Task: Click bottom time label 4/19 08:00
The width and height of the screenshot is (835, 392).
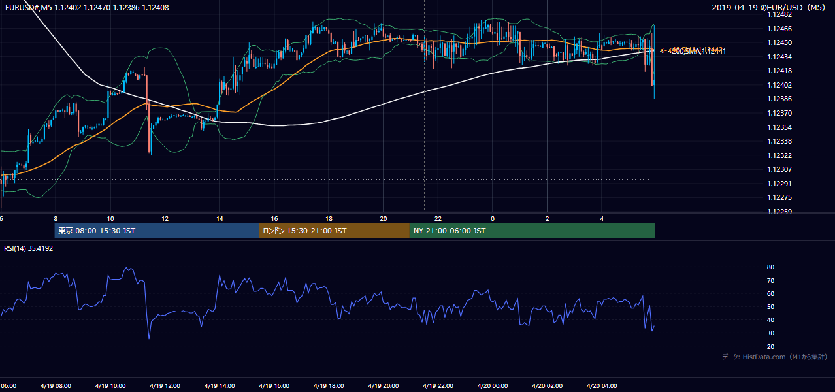Action: pyautogui.click(x=56, y=385)
